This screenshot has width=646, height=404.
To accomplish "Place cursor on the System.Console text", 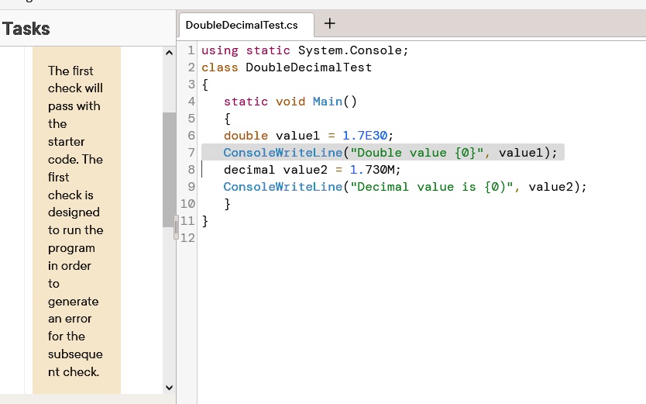I will click(x=350, y=50).
